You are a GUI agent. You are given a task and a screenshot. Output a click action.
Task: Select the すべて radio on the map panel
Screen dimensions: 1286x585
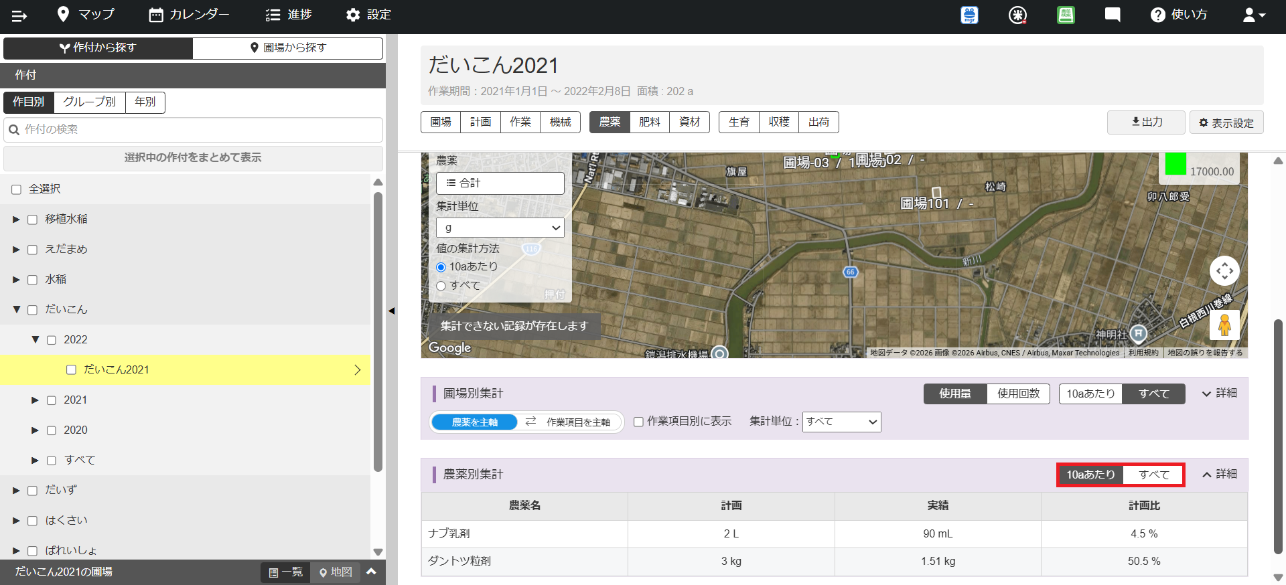click(441, 286)
